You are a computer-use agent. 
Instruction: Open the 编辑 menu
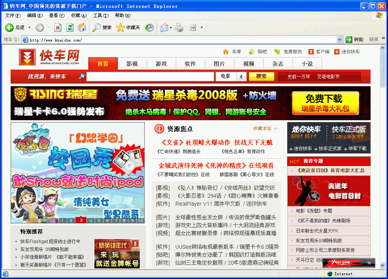coord(34,15)
